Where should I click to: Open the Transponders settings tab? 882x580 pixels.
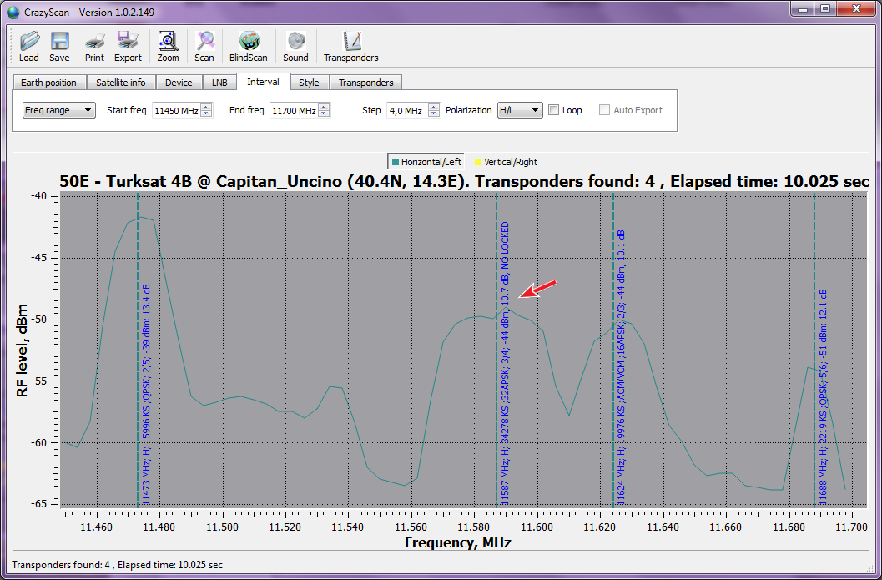(365, 83)
